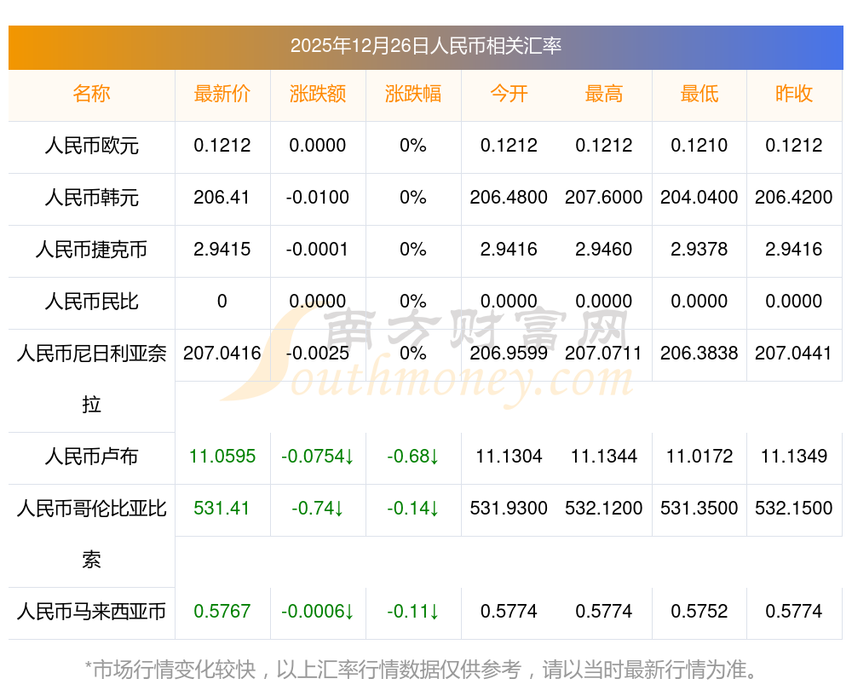Select the 涨跌额 column header

318,94
